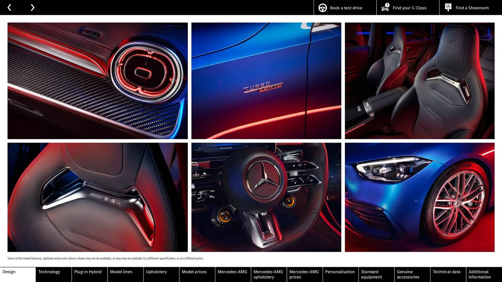Open the Mercedes-AMG prices section

tap(304, 274)
